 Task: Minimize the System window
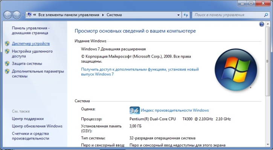242,3
